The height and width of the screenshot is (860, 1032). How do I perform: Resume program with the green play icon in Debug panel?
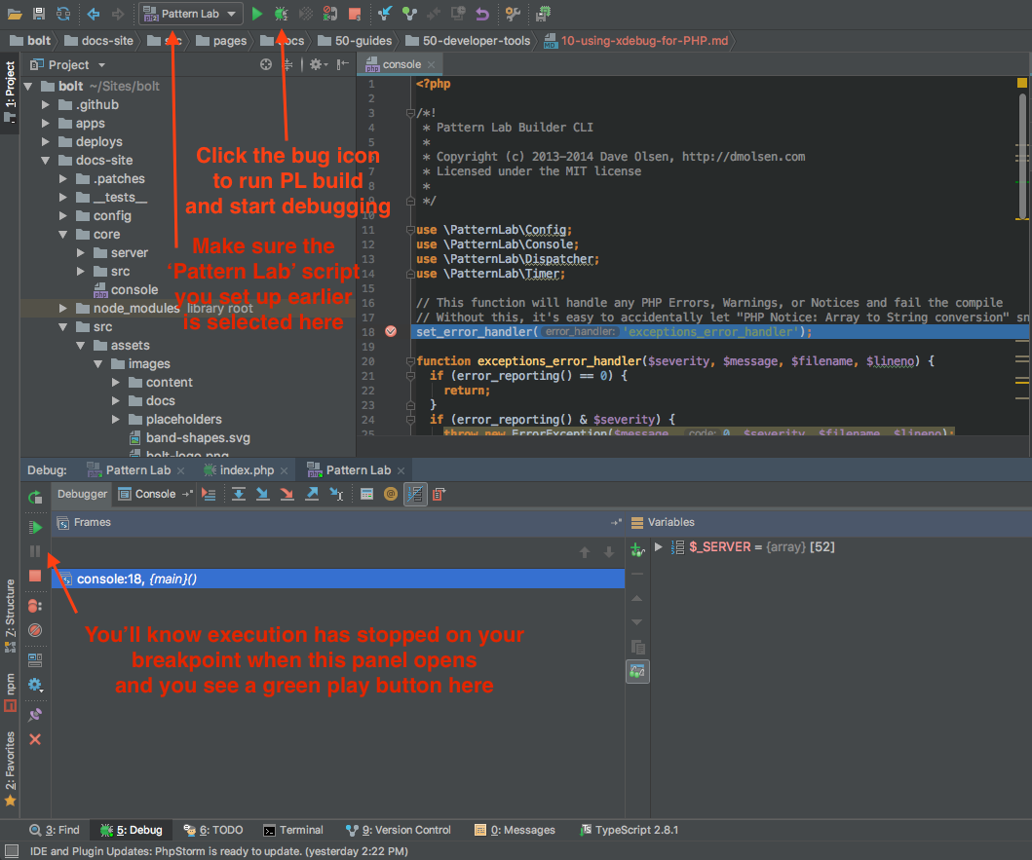point(35,527)
